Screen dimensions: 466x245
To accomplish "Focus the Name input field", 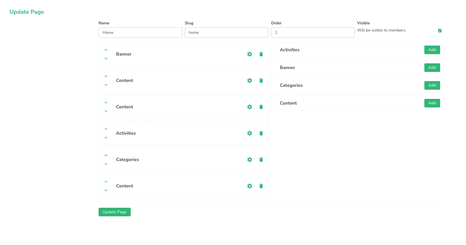I will 140,33.
